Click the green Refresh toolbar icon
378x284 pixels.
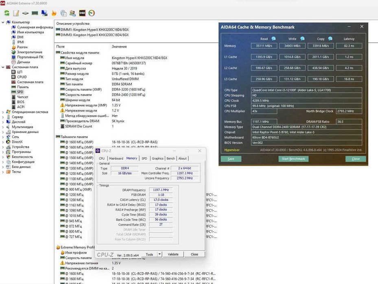click(7, 13)
